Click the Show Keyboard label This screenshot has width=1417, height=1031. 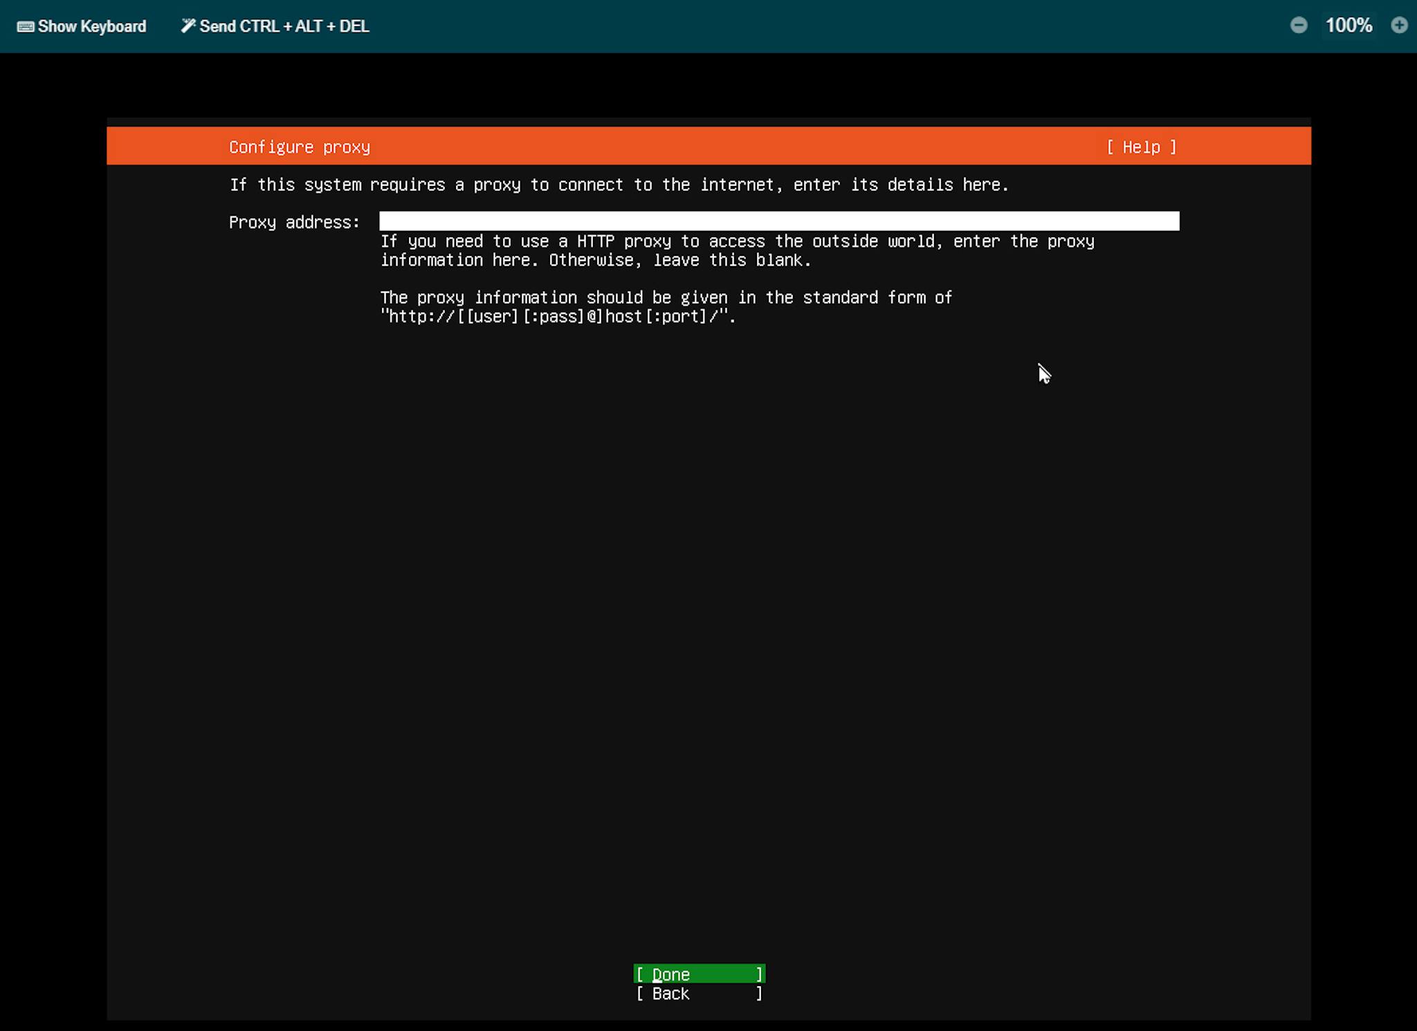click(x=91, y=26)
